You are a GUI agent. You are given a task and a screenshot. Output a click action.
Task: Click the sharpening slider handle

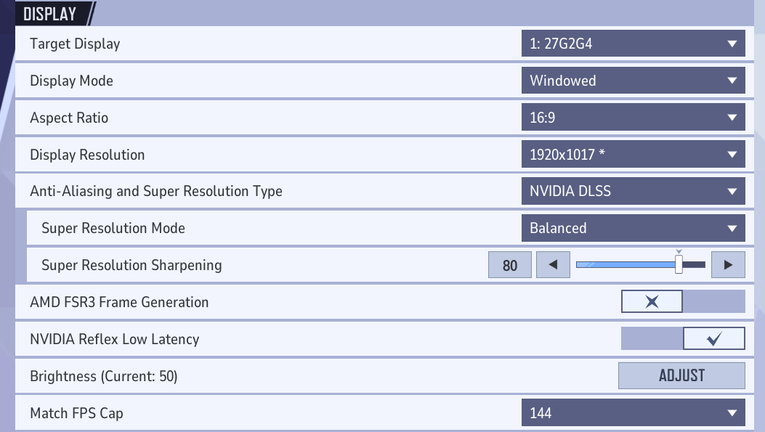pos(679,266)
